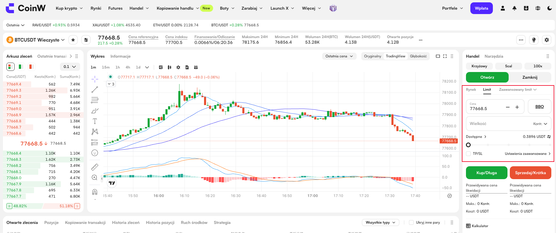Open trading settings gear icon

click(x=547, y=40)
